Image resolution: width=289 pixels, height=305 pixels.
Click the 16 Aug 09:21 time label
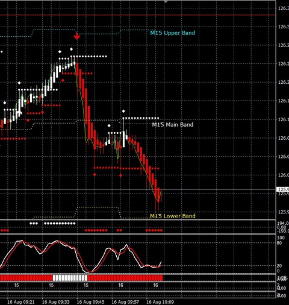(x=21, y=302)
